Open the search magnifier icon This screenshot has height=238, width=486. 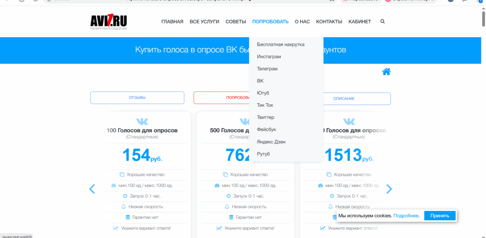[383, 21]
